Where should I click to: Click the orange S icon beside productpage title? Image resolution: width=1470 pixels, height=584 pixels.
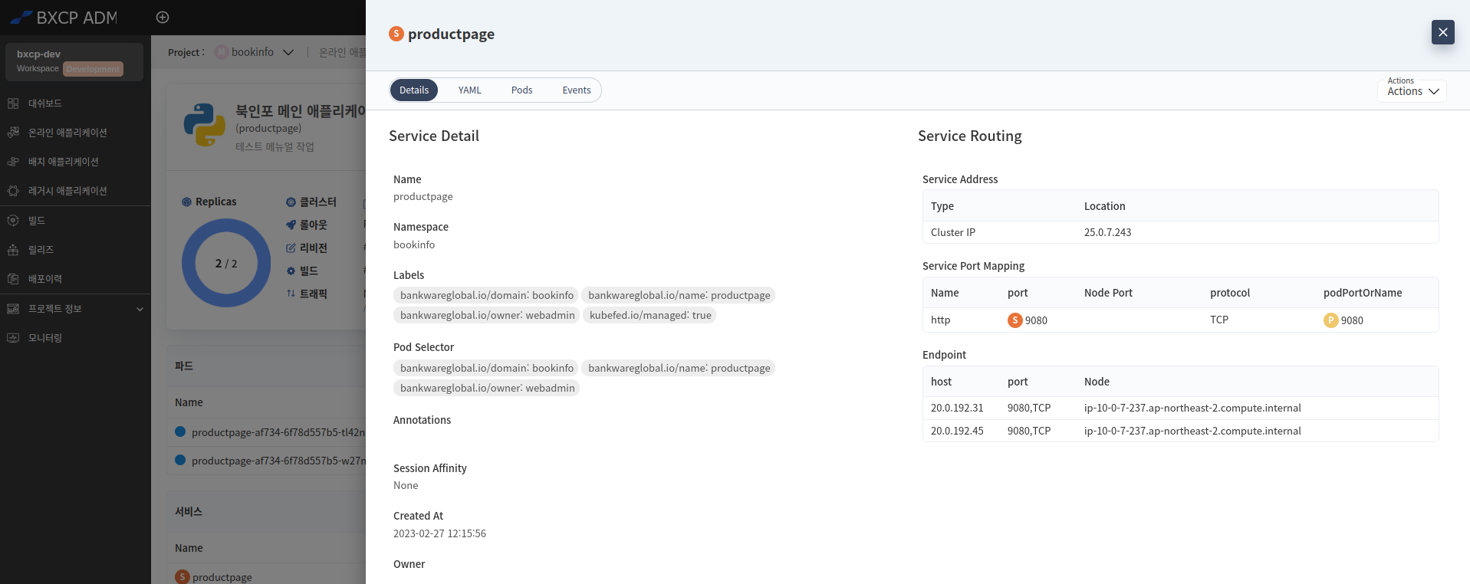click(x=396, y=34)
